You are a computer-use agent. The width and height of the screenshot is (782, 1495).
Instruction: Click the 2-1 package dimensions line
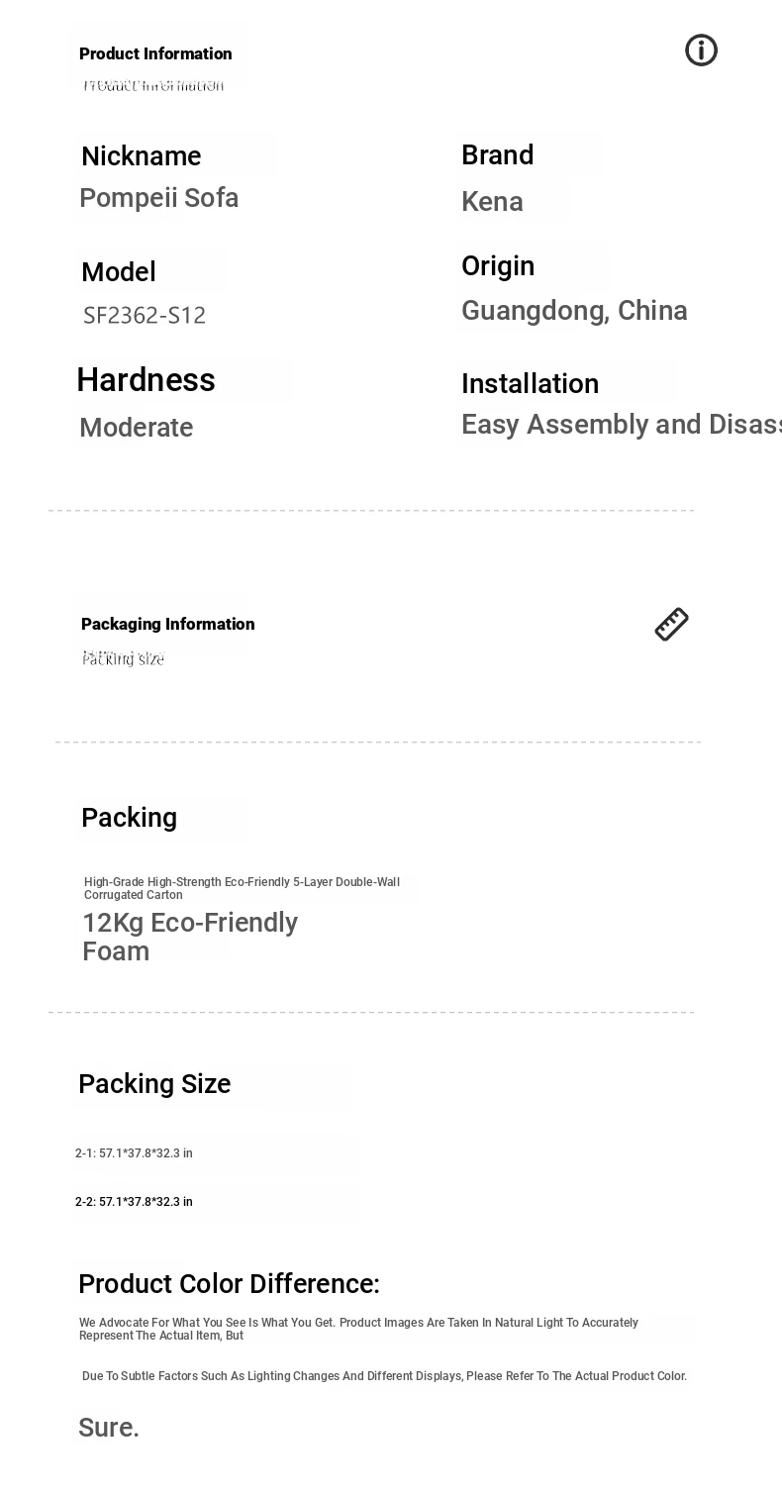point(134,1153)
